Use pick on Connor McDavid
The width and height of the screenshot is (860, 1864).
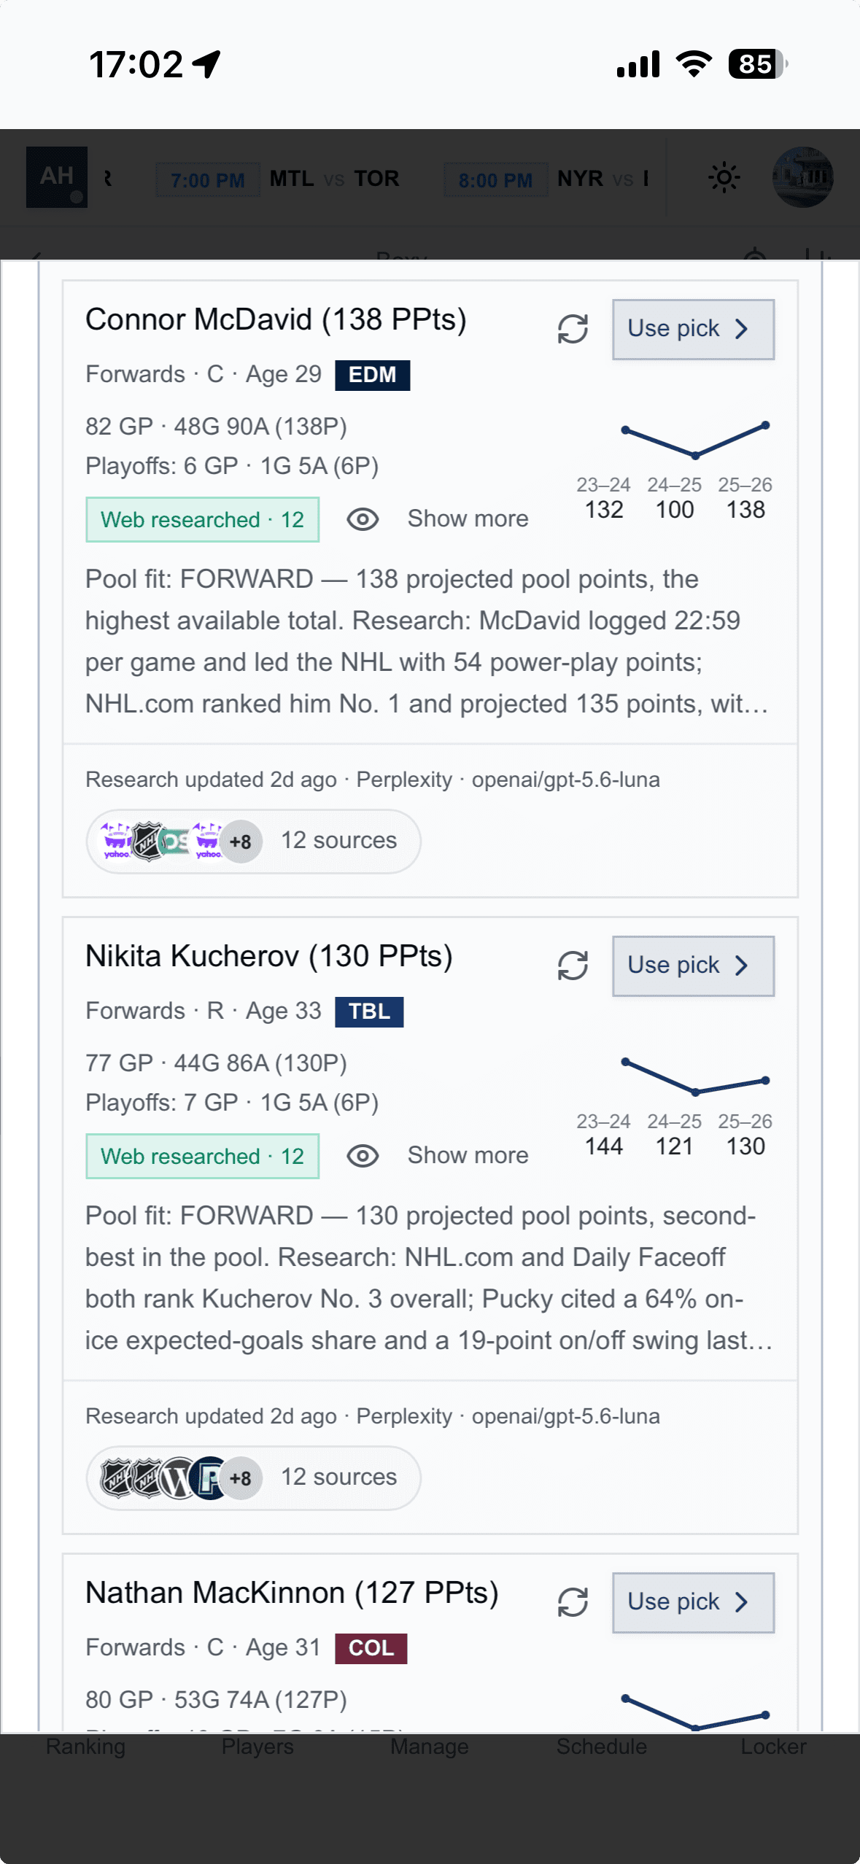(x=693, y=329)
